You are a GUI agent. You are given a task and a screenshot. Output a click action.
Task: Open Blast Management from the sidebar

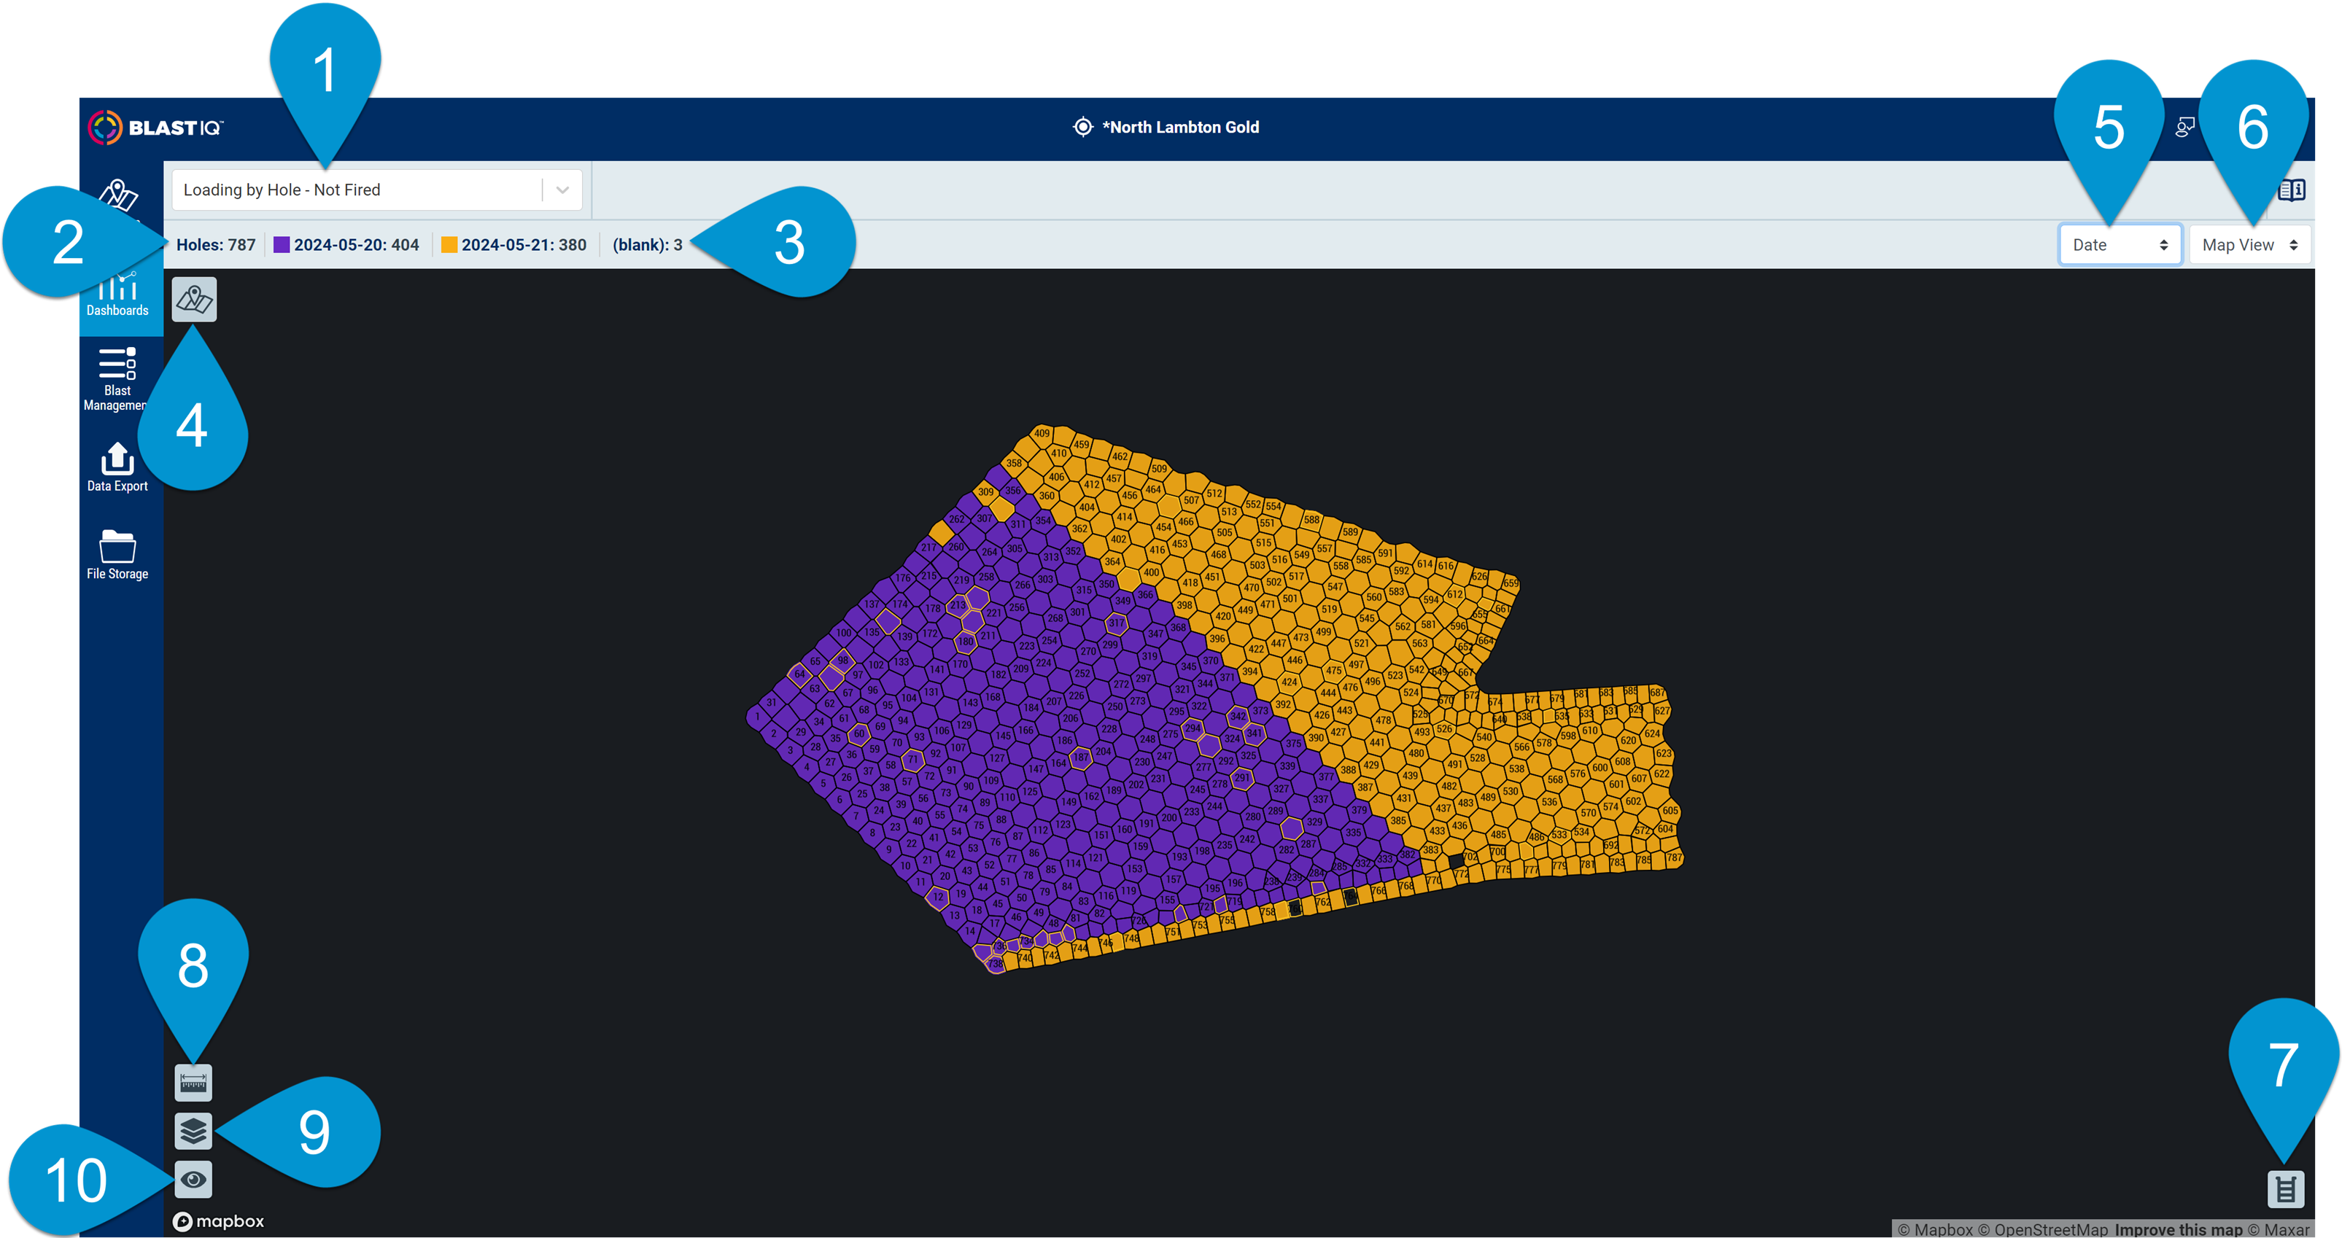coord(117,379)
